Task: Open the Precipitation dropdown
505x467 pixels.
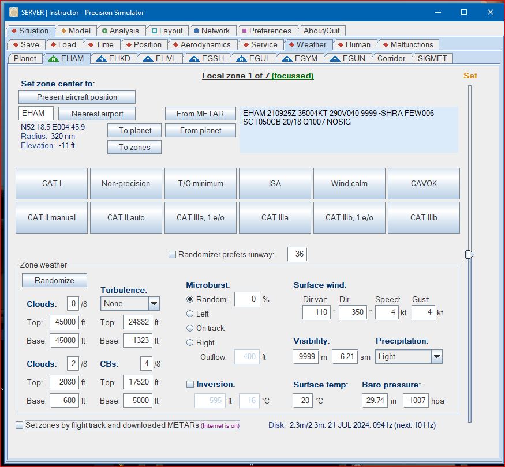Action: pos(409,357)
